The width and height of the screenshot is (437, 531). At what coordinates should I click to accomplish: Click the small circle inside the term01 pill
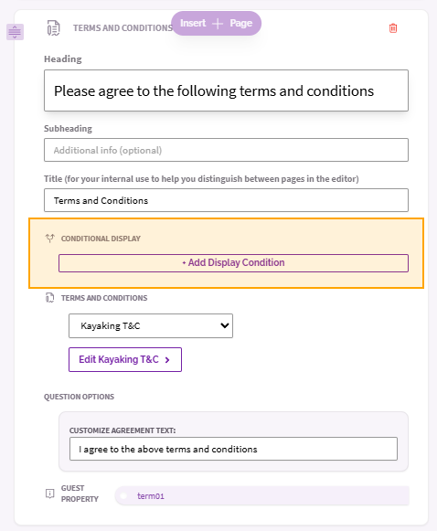coord(123,495)
